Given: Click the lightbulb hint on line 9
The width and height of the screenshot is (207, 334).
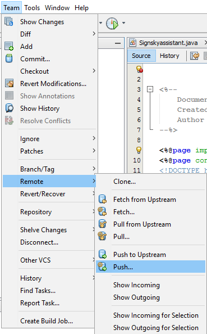Looking at the screenshot, I should (139, 150).
